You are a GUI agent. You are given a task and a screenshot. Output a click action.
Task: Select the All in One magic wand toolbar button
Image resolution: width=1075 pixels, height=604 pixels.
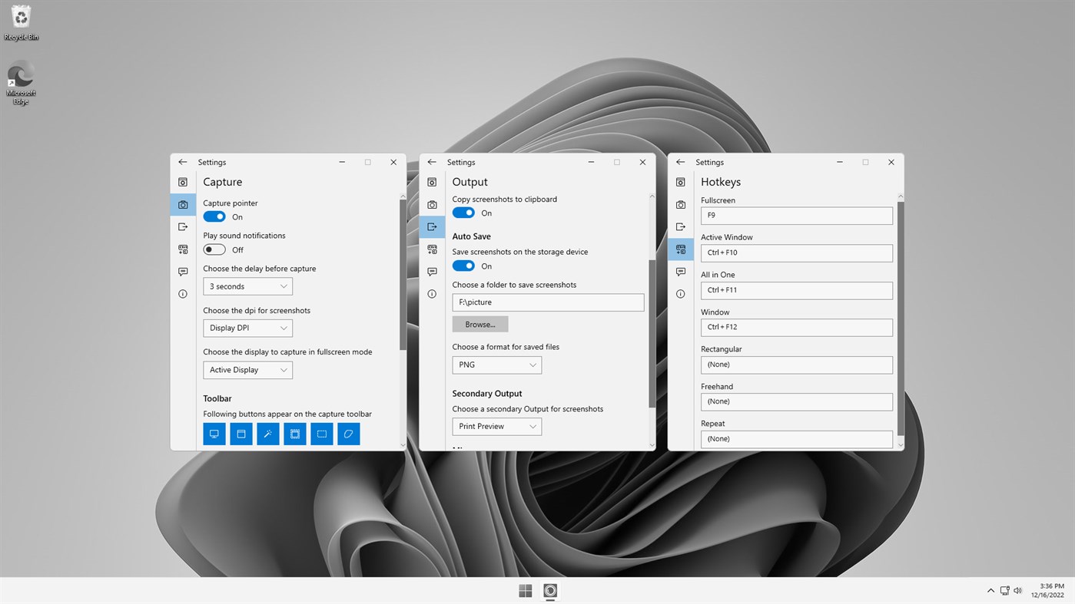click(x=267, y=434)
